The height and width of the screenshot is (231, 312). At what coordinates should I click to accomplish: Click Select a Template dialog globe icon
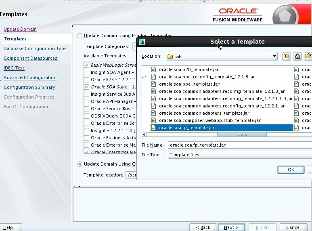142,42
